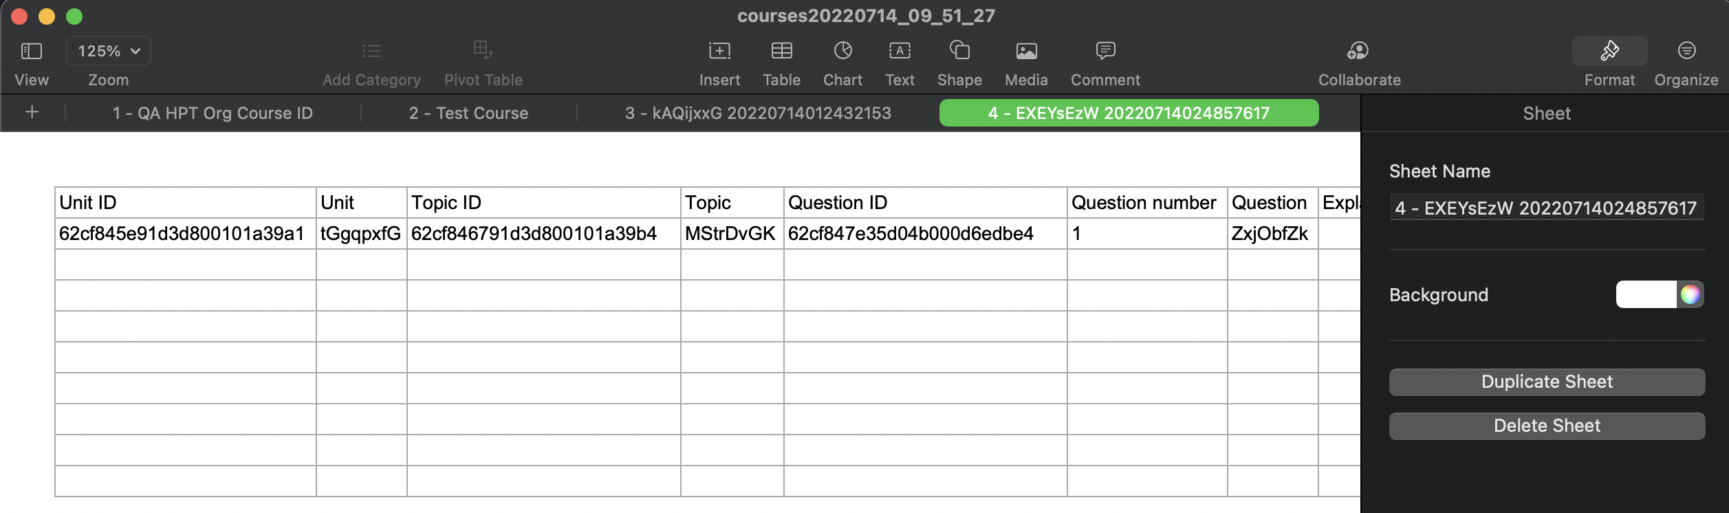Select cell 62cf847e35d04b000d6edbe4
Viewport: 1729px width, 513px height.
[926, 234]
